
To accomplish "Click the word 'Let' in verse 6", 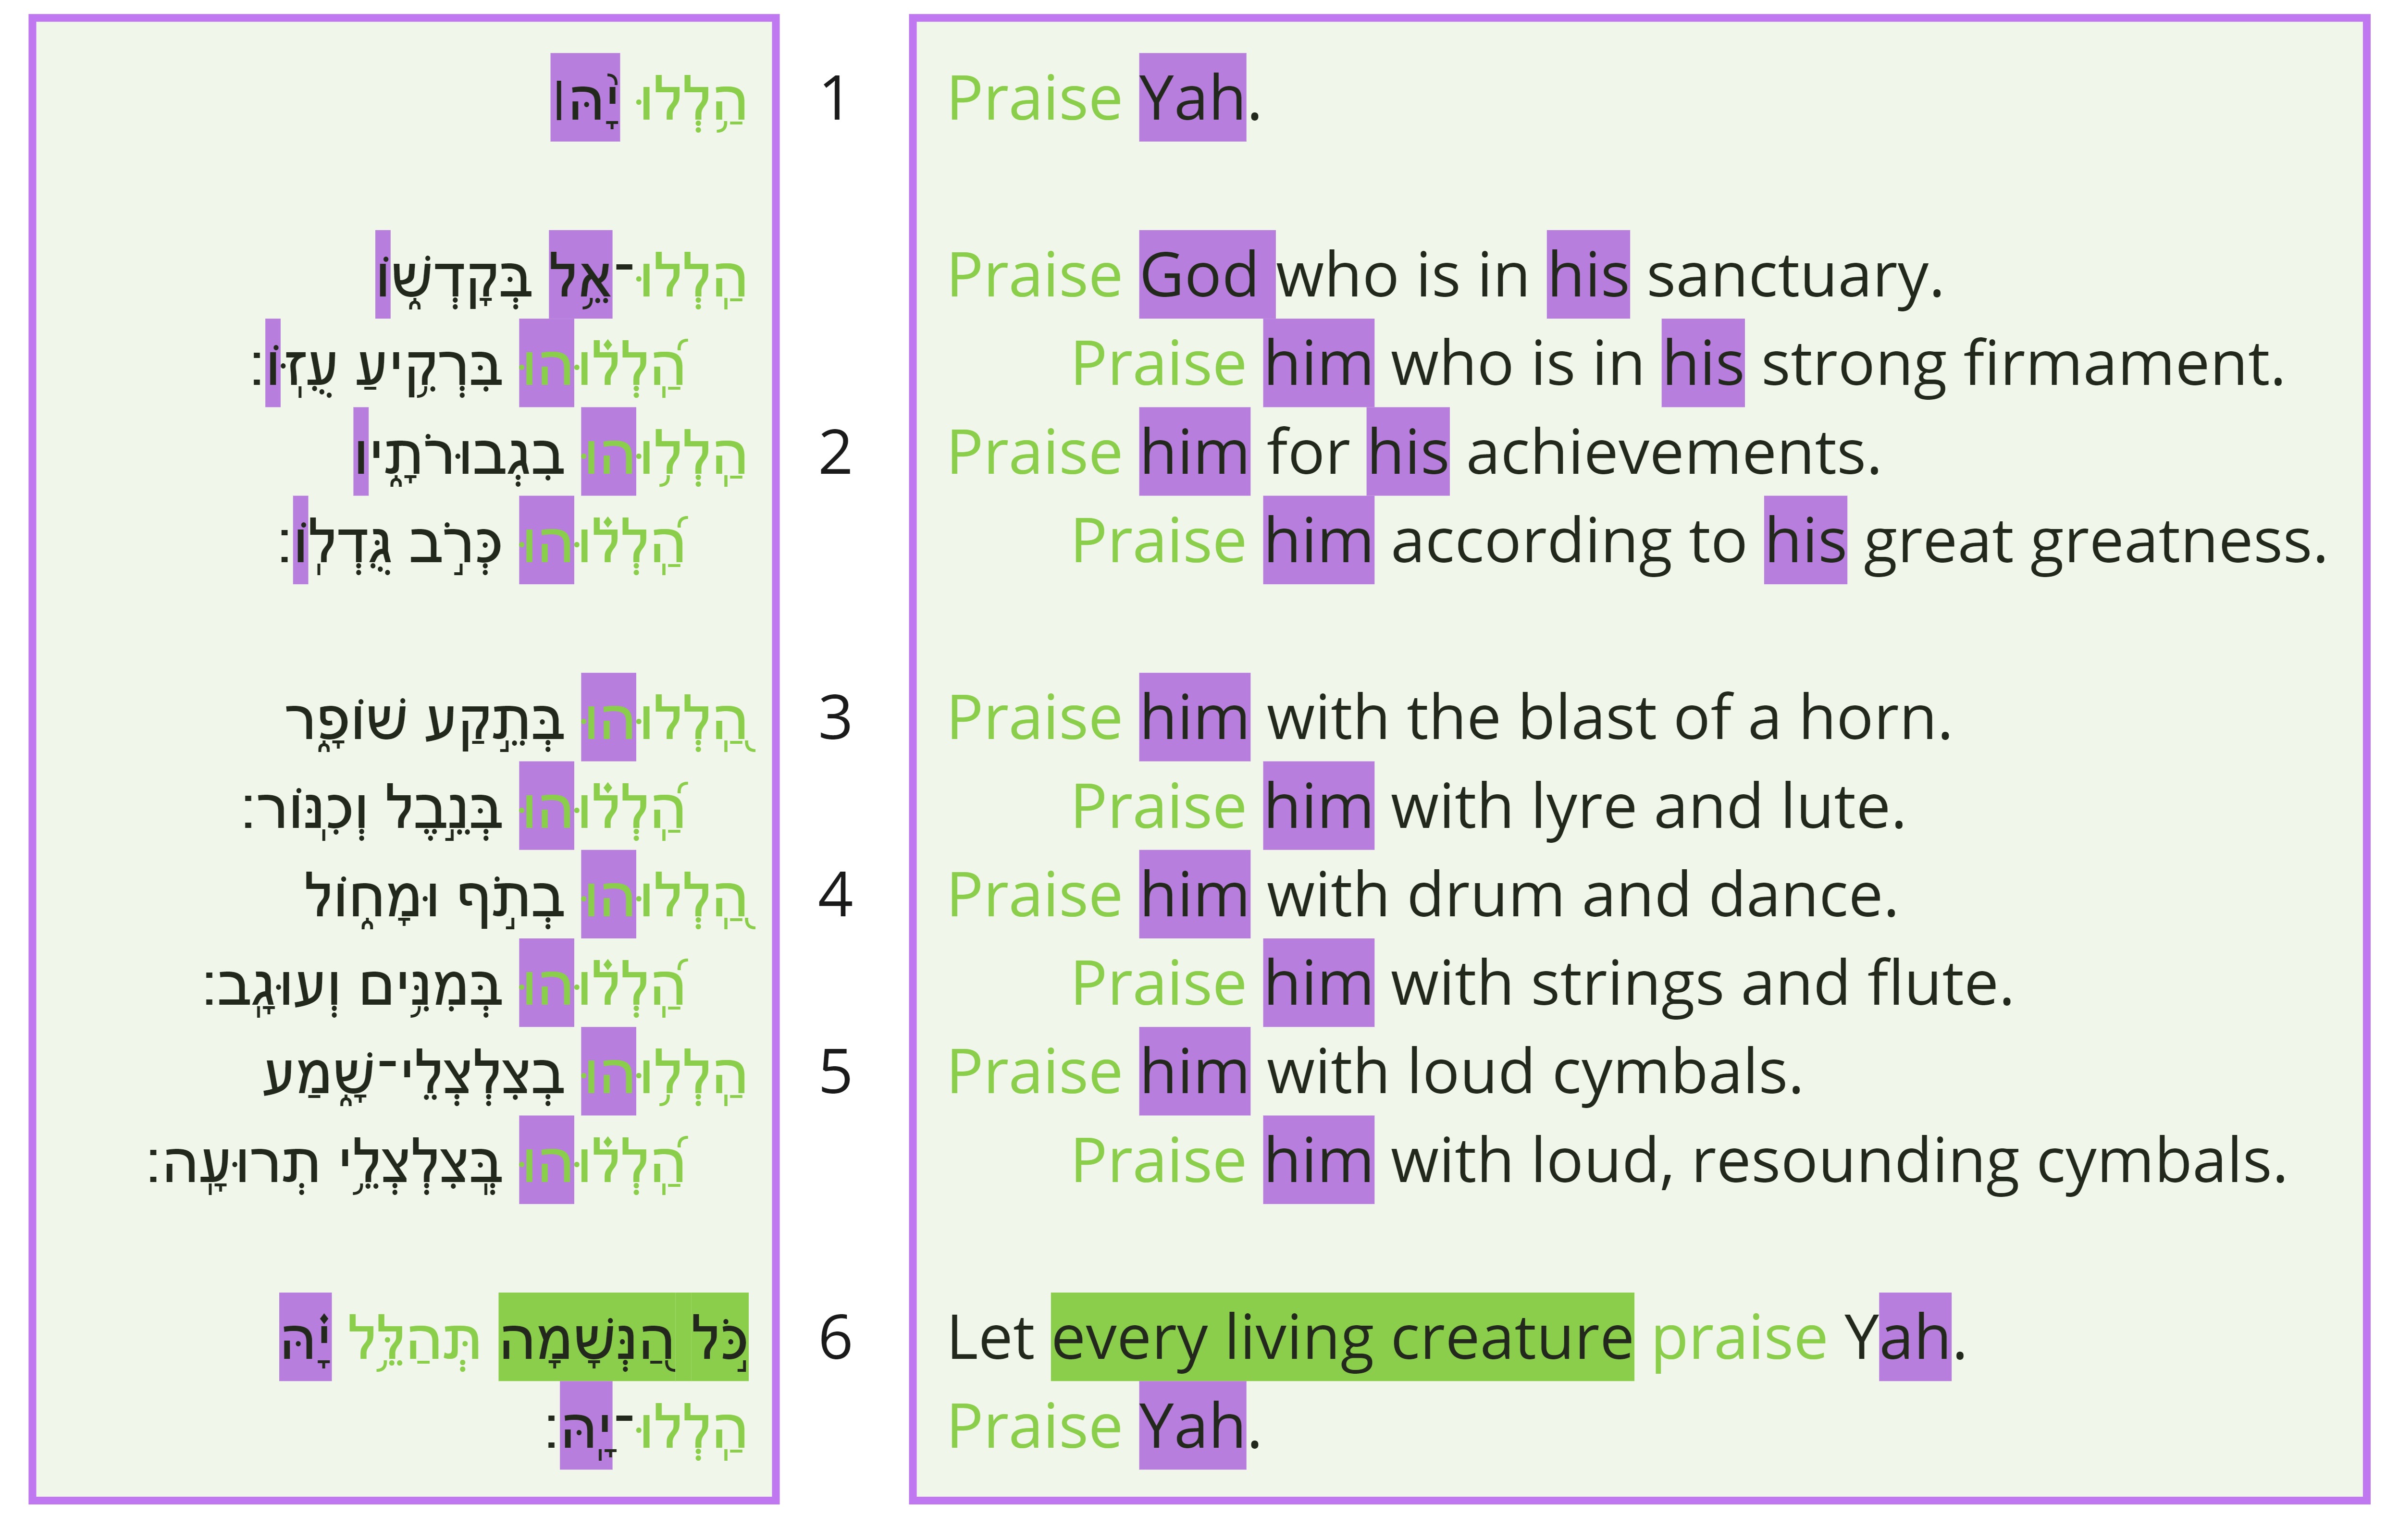I will (x=990, y=1337).
